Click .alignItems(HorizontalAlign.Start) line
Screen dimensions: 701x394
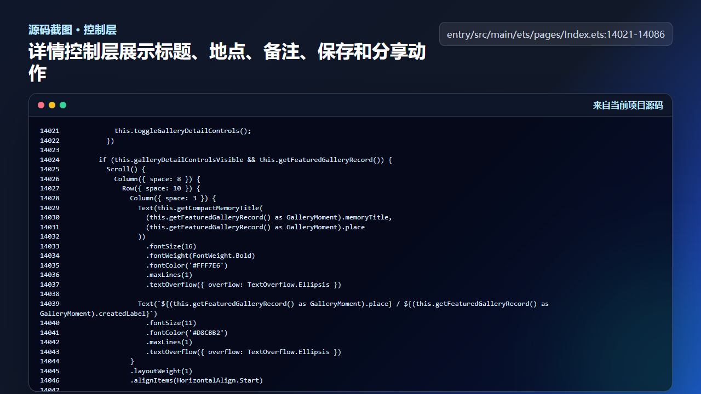pos(197,380)
